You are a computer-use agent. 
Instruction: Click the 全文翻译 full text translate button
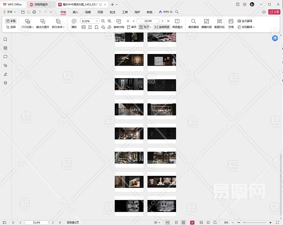[244, 21]
